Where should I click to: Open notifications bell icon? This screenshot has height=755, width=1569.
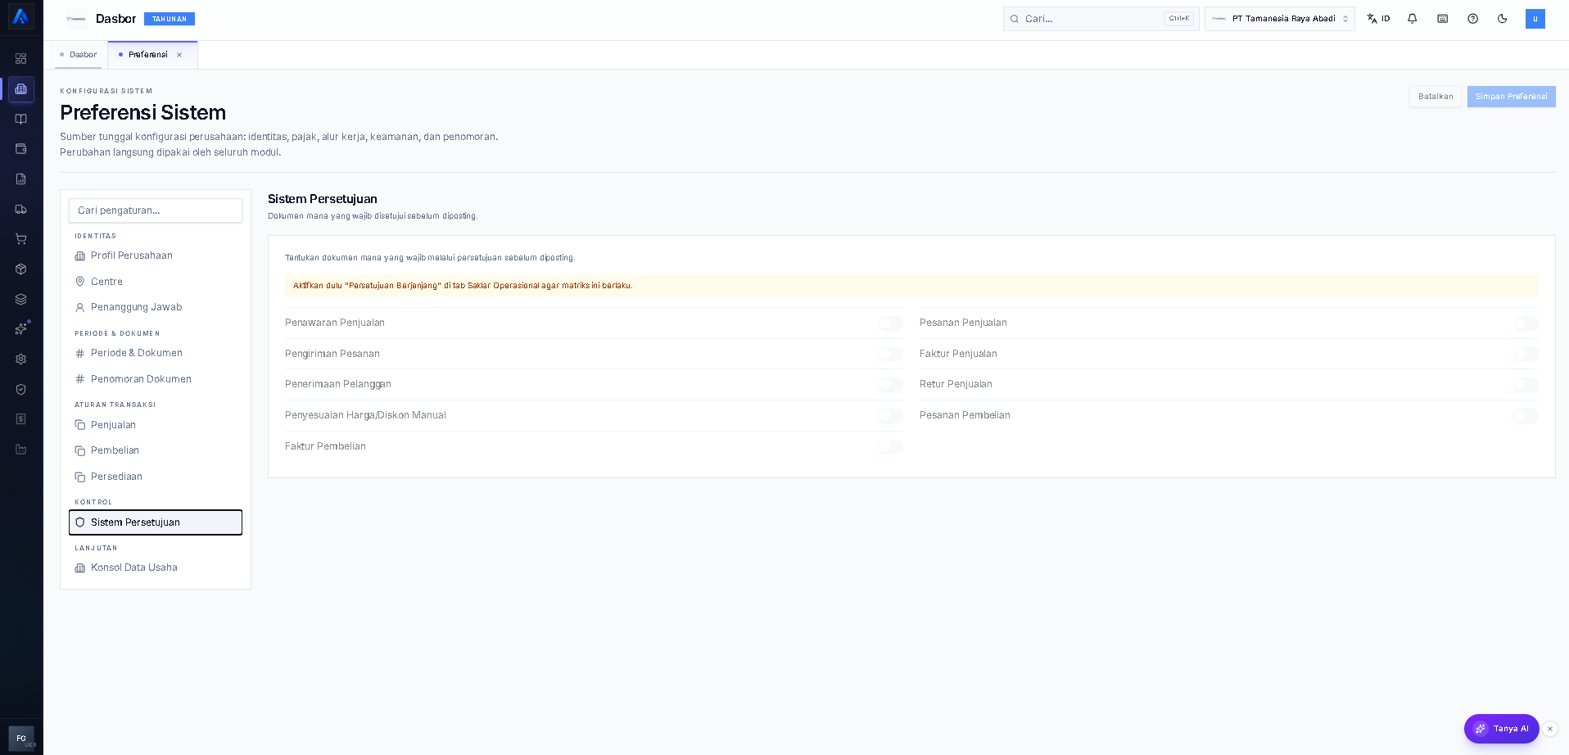coord(1413,18)
